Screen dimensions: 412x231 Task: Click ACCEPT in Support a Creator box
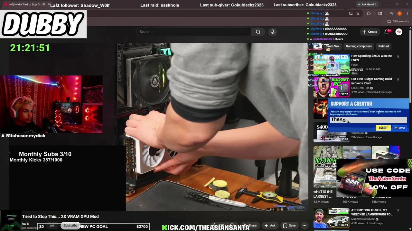tap(383, 128)
